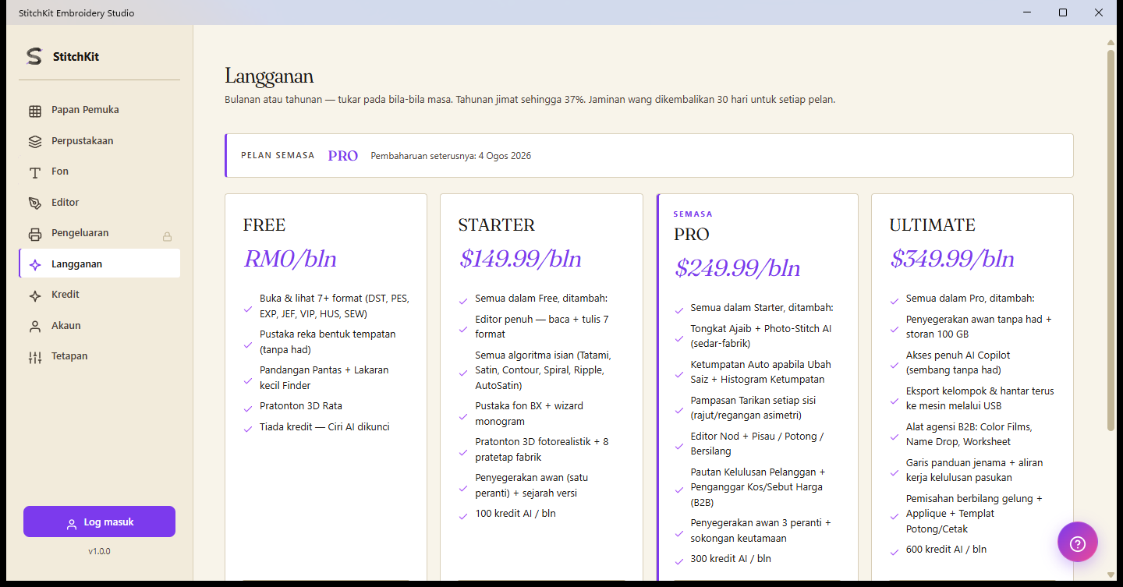Click 'Akses penuh AI Copilot' feature
1123x587 pixels.
tap(958, 362)
